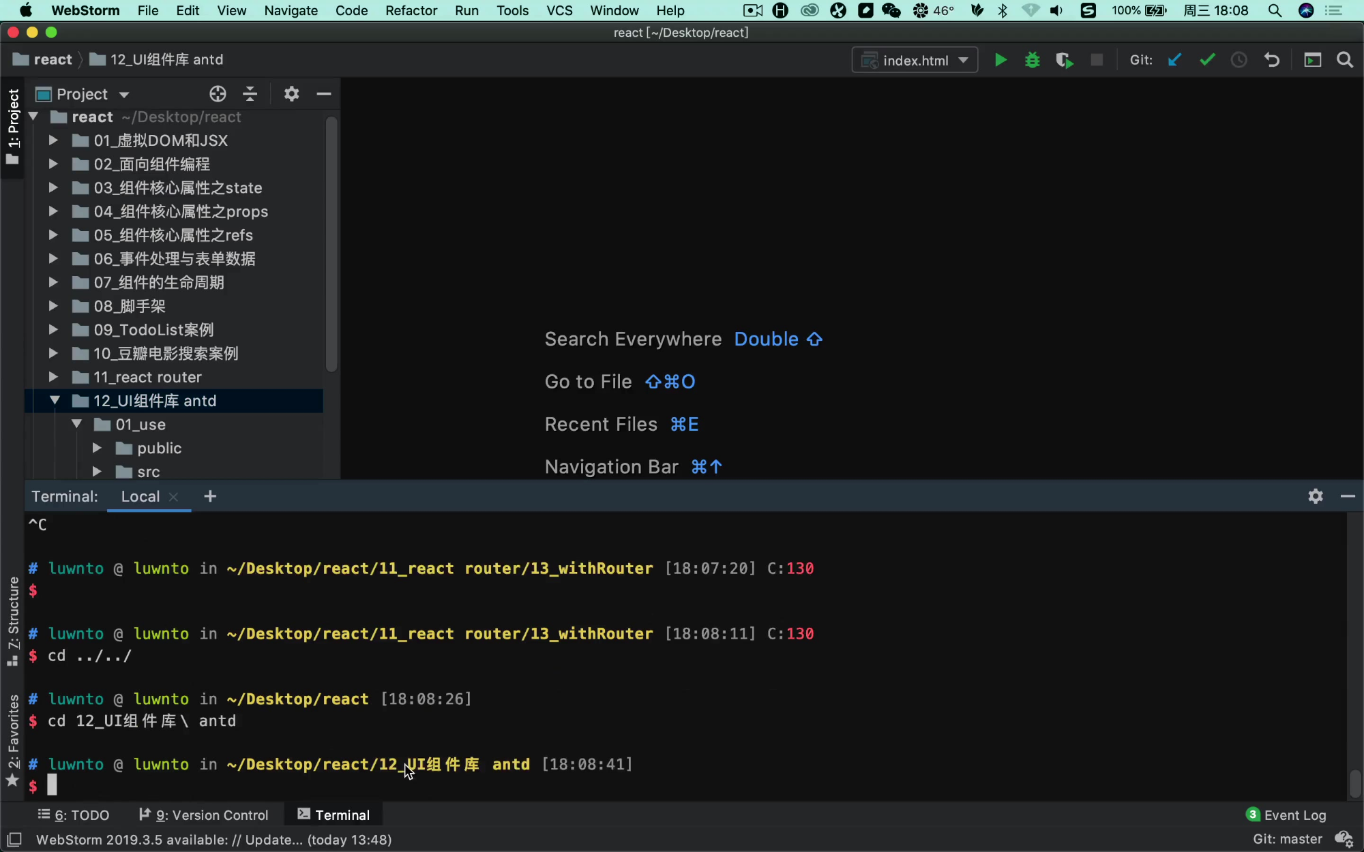Click Run with Coverage icon

click(x=1064, y=60)
